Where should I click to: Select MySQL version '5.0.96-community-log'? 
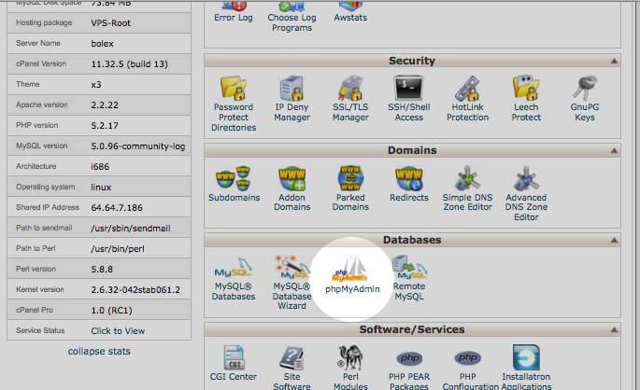click(x=138, y=146)
